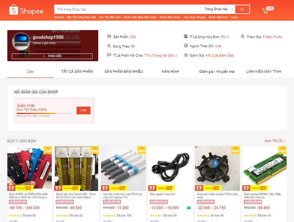Click the help icon beside Tỉ Lệ Shop Hủy Đơn
Viewport: 294px width, 222px height.
point(227,37)
